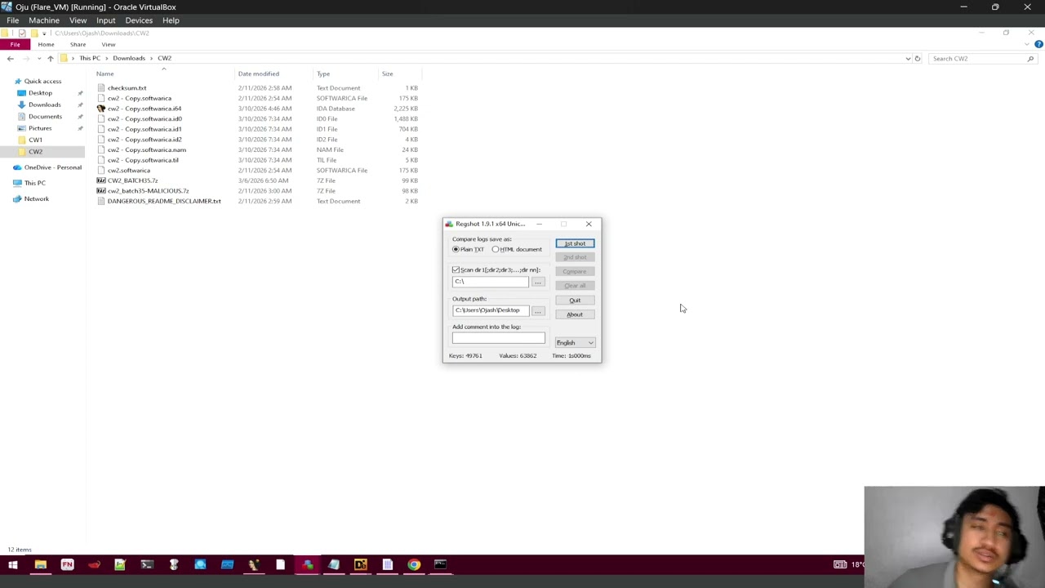
Task: Click Downloads in breadcrumb path
Action: point(129,59)
